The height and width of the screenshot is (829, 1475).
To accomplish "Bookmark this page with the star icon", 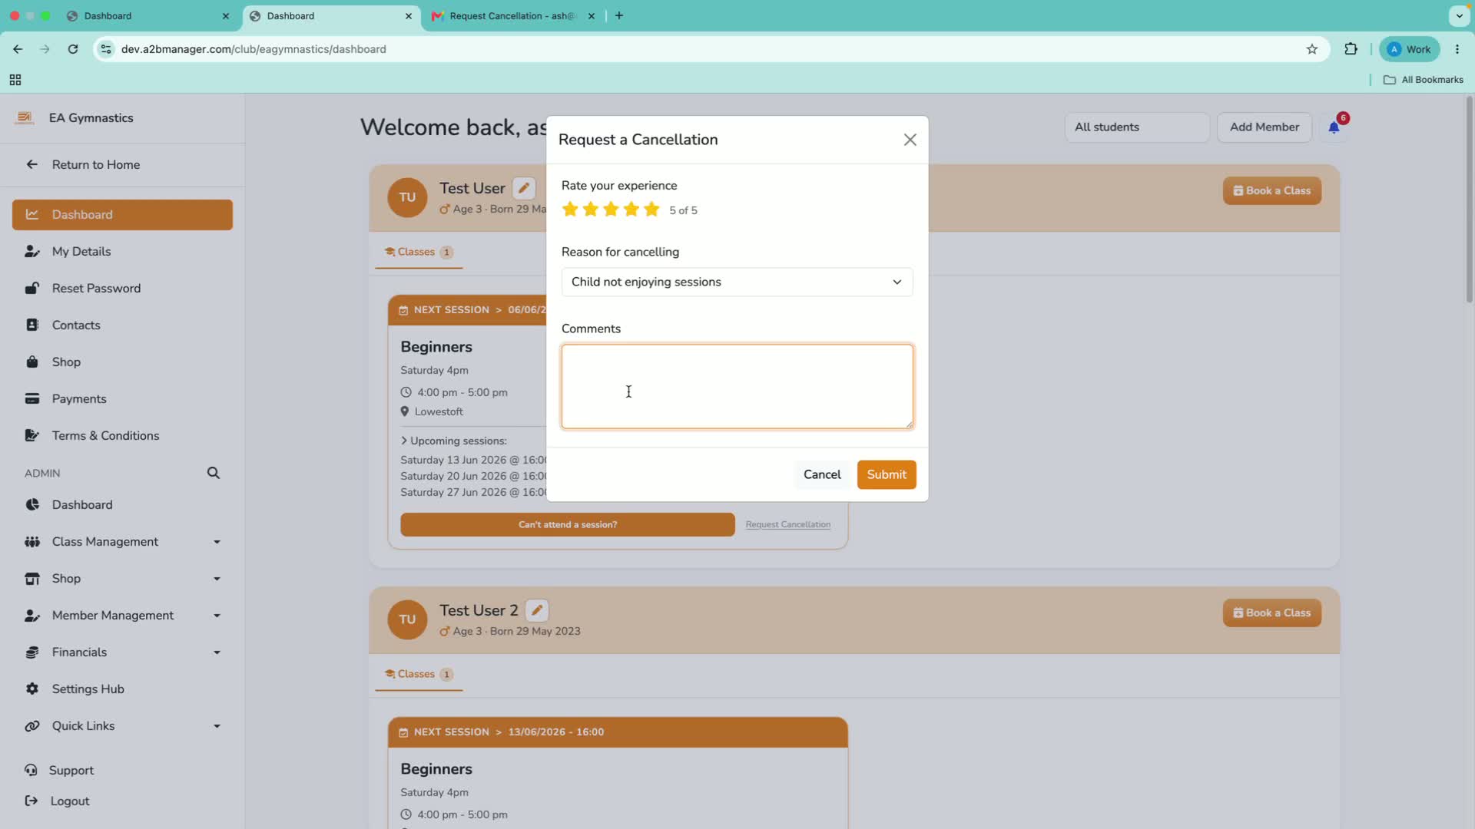I will [x=1312, y=49].
